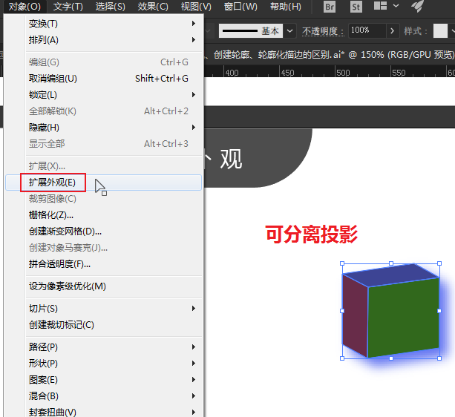The image size is (455, 417).
Task: Open the 视图(V) menu
Action: coord(196,7)
